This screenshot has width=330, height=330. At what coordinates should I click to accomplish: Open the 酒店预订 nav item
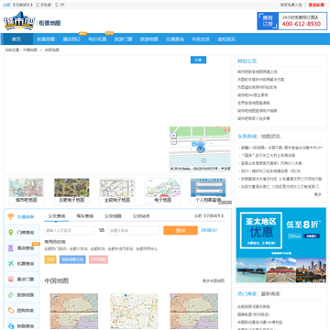71,39
